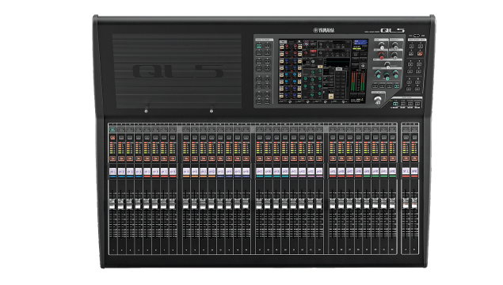Tap the ch 1 name display with blue color bar
The height and width of the screenshot is (285, 503).
click(112, 172)
